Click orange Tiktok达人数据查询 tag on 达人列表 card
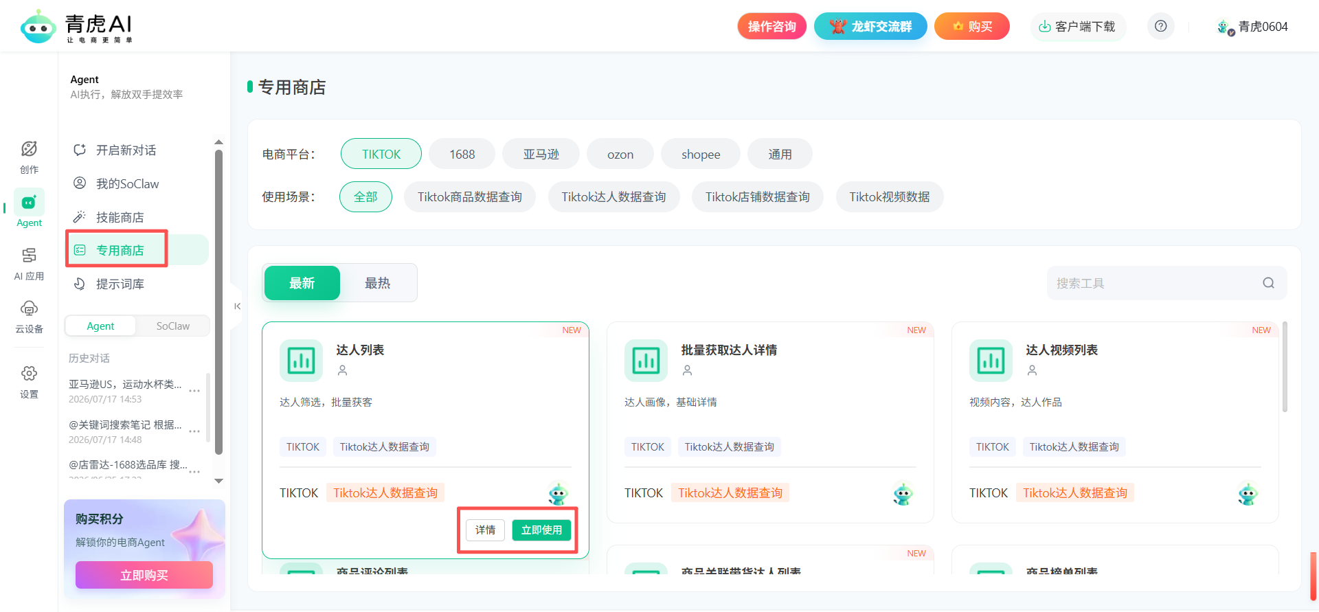Screen dimensions: 1319x612 (385, 492)
